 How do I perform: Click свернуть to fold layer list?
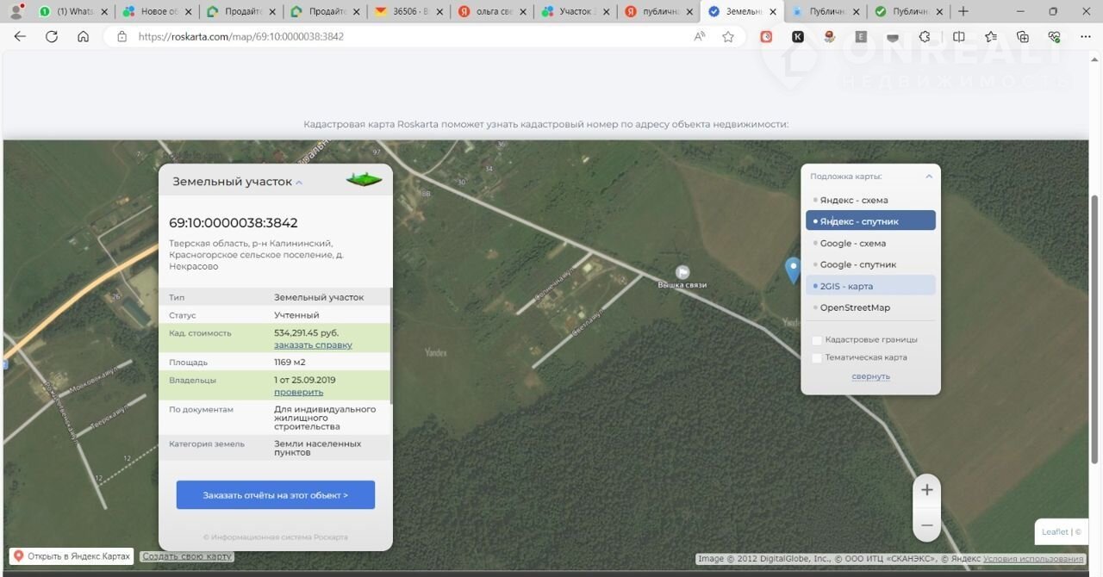[x=870, y=376]
